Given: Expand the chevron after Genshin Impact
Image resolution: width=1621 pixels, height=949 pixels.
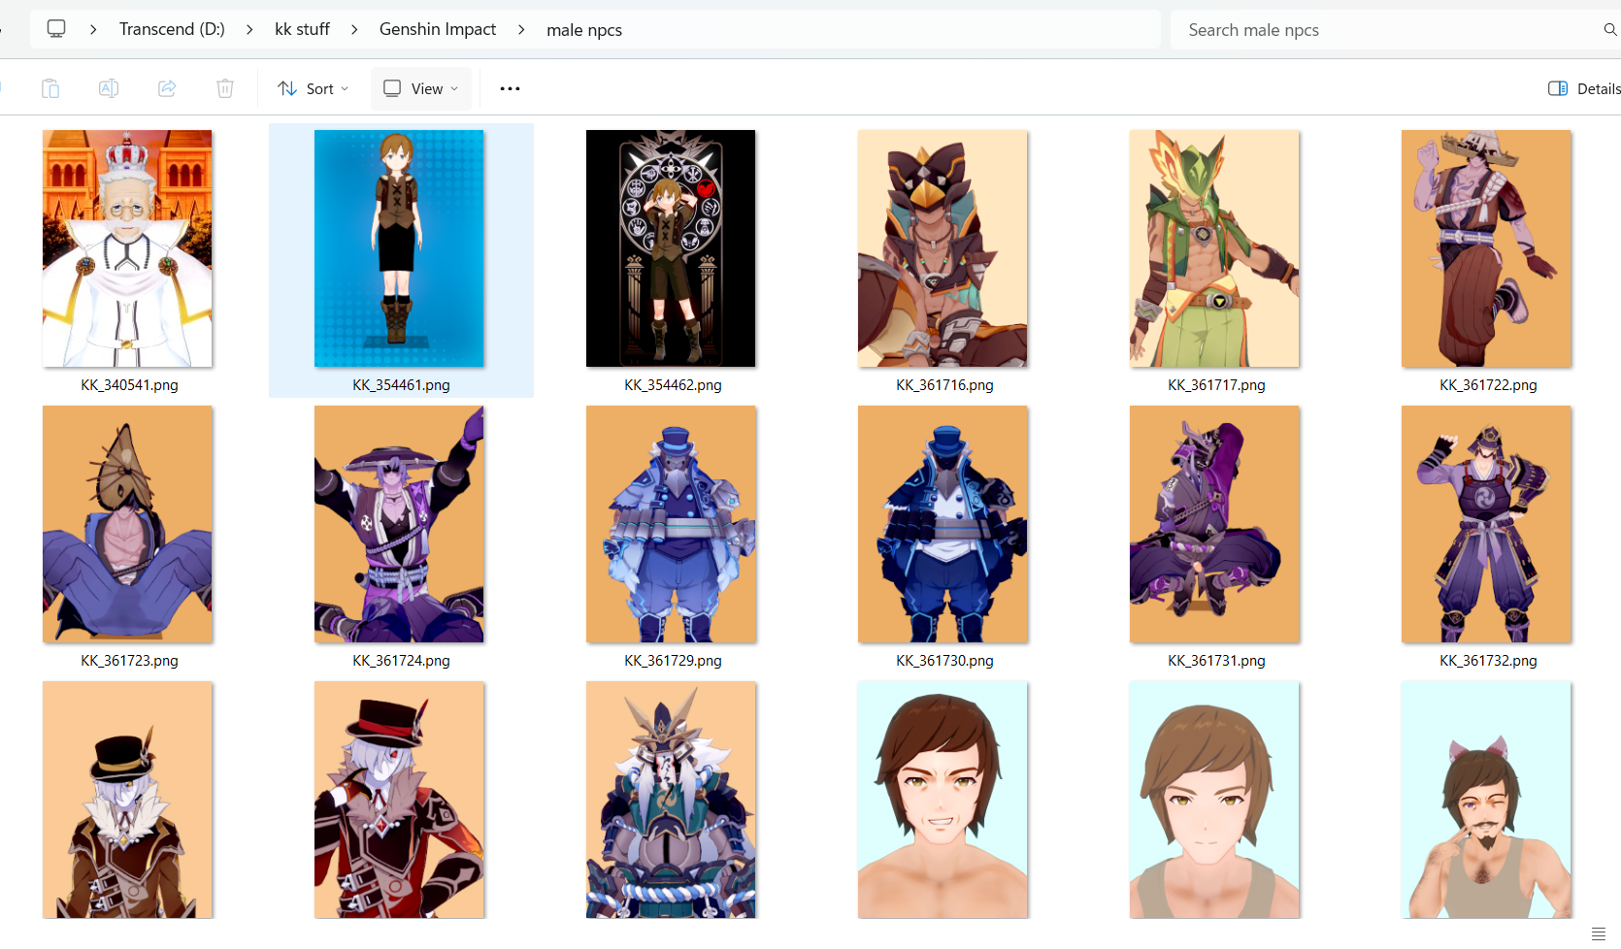Looking at the screenshot, I should [x=521, y=30].
